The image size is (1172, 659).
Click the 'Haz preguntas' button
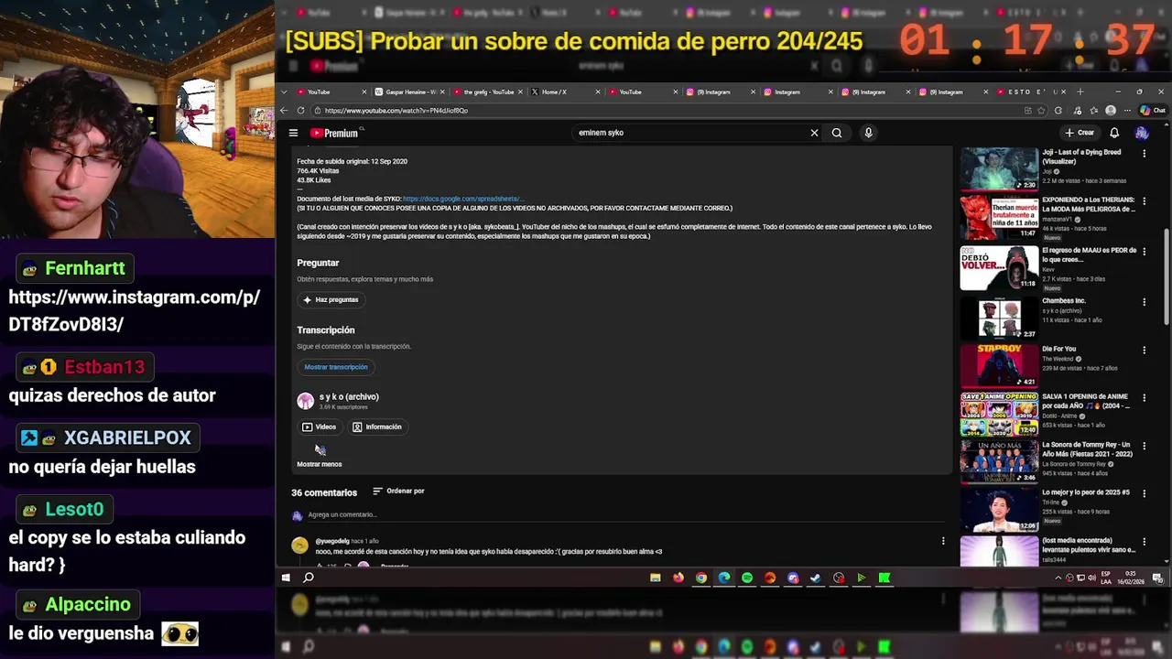coord(331,299)
